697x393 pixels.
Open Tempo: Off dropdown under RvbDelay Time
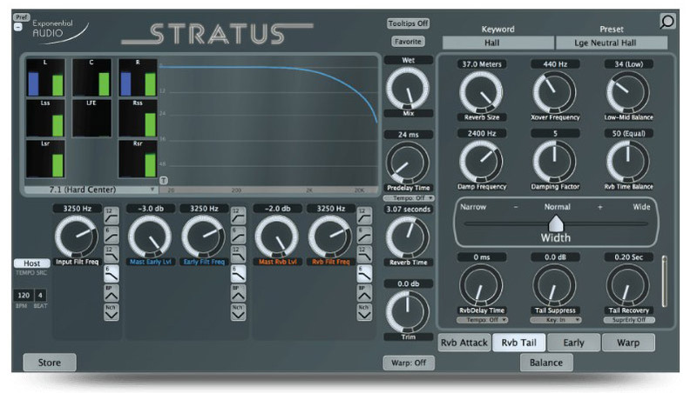483,320
